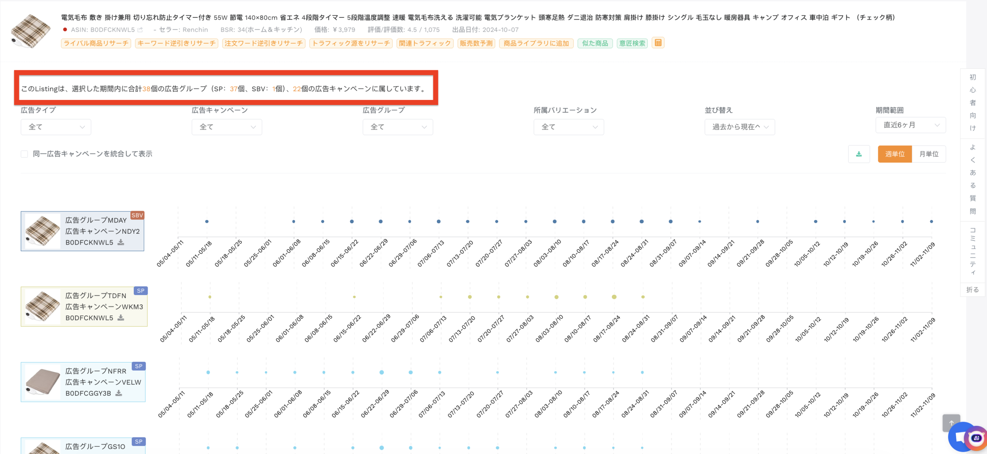Open the AI assistant chat bubble
Screen dimensions: 987x454
961,437
